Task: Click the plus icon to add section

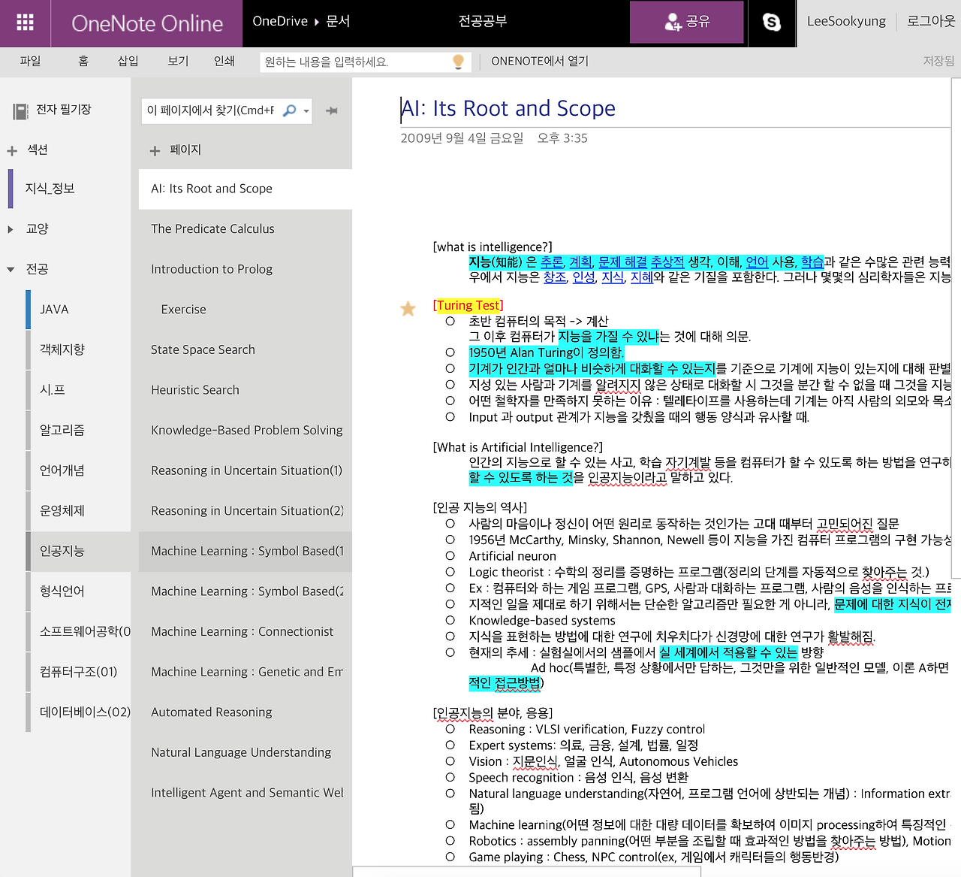Action: (x=12, y=150)
